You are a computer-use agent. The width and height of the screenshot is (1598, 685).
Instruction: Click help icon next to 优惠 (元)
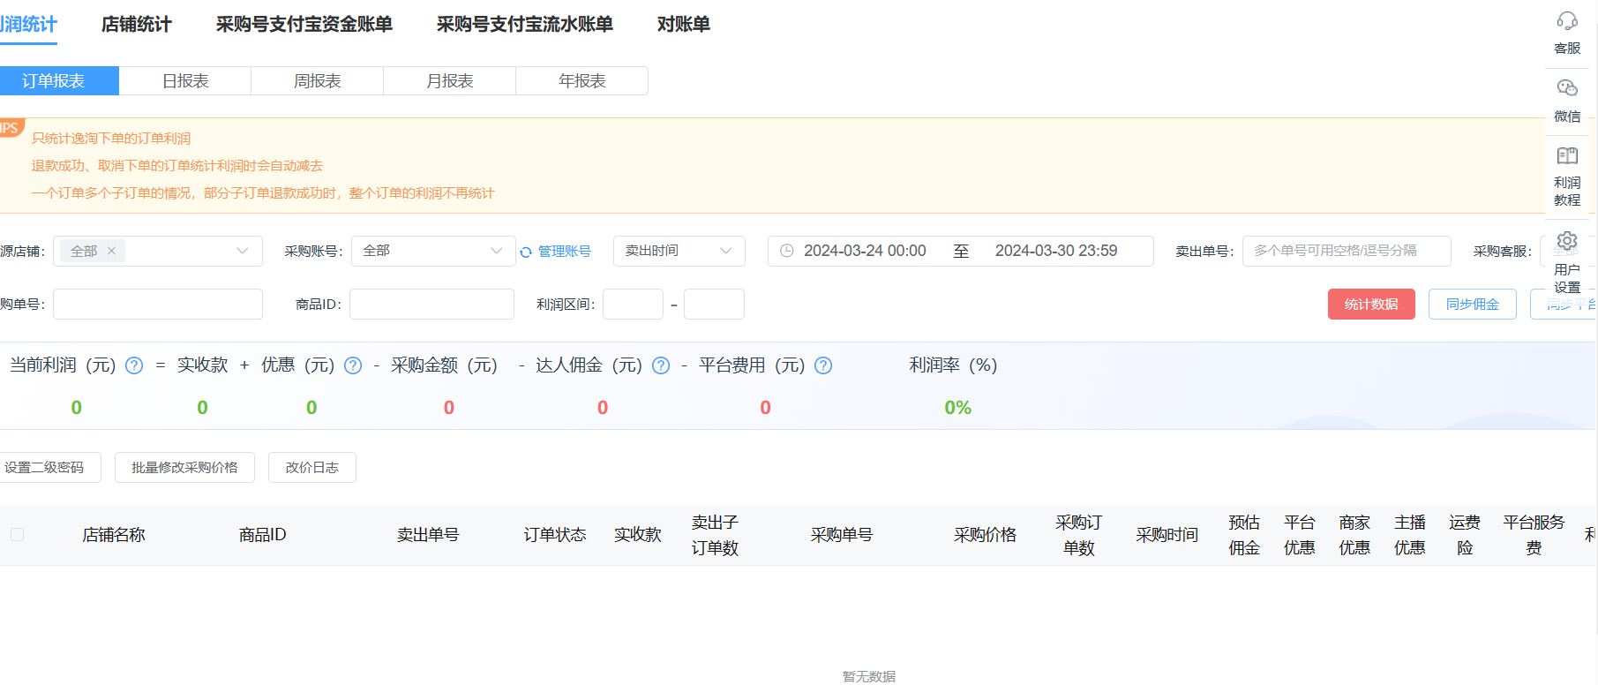point(353,365)
